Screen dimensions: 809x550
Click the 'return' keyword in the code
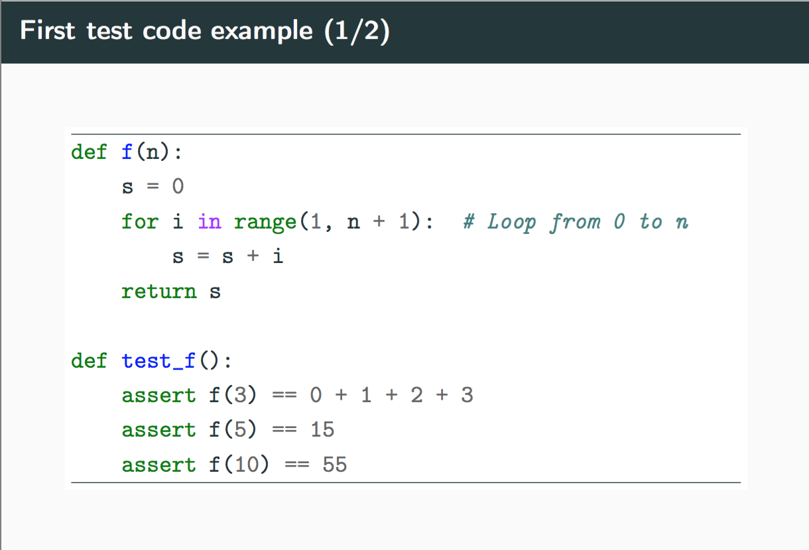coord(159,292)
